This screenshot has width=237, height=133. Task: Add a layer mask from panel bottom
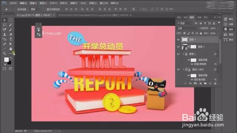click(x=195, y=83)
